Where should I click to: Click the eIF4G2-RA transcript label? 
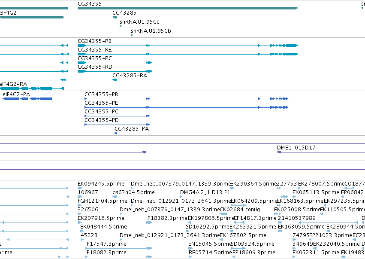pos(13,84)
